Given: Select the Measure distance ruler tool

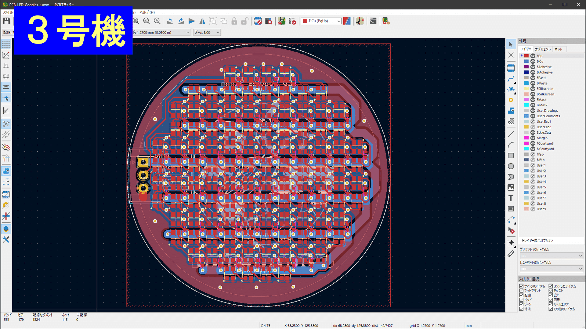Looking at the screenshot, I should [511, 254].
